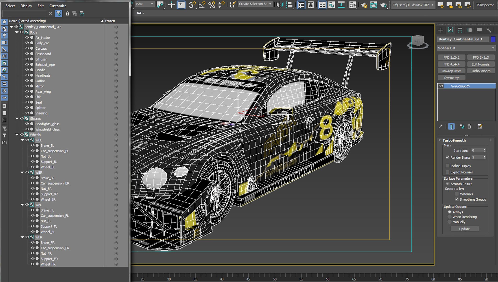Open Create Selection Set dropdown
The height and width of the screenshot is (282, 498).
pos(255,4)
